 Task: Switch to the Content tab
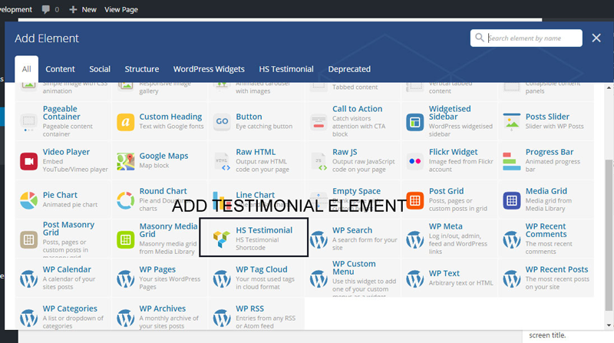pos(60,69)
